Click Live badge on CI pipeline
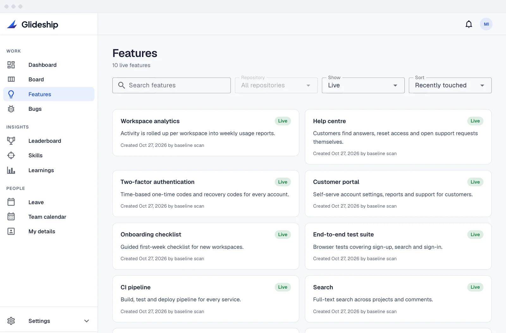506x333 pixels. (x=283, y=287)
